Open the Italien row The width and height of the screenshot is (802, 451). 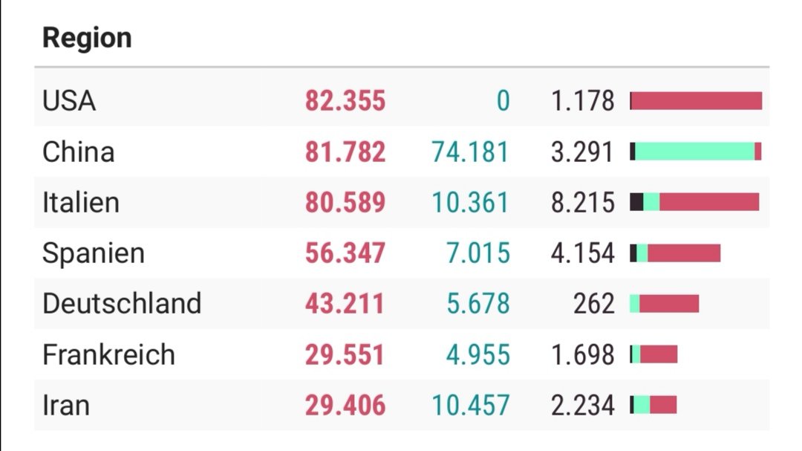tap(402, 202)
